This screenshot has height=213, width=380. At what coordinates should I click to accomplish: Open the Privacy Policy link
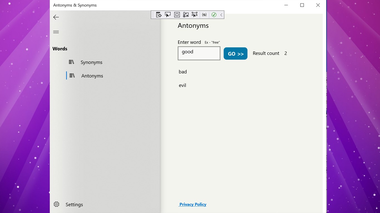[x=193, y=204]
